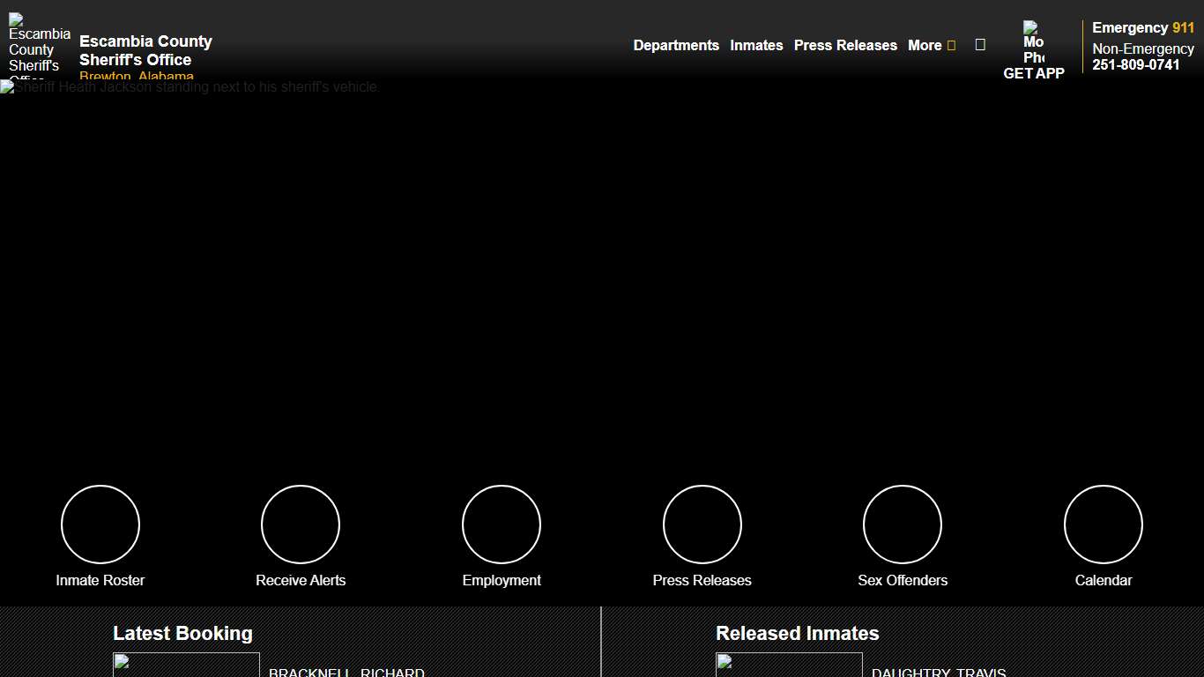The width and height of the screenshot is (1204, 677).
Task: Click the mobile phone icon above GET APP
Action: coord(1033,42)
